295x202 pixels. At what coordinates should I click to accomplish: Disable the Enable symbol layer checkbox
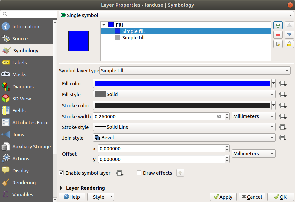tap(61, 173)
